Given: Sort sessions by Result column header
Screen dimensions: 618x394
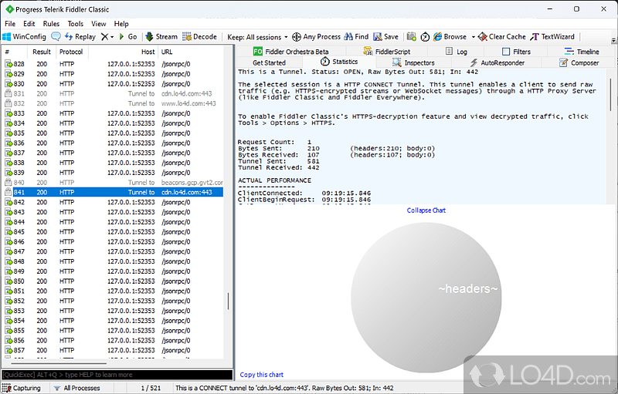Looking at the screenshot, I should (x=42, y=52).
